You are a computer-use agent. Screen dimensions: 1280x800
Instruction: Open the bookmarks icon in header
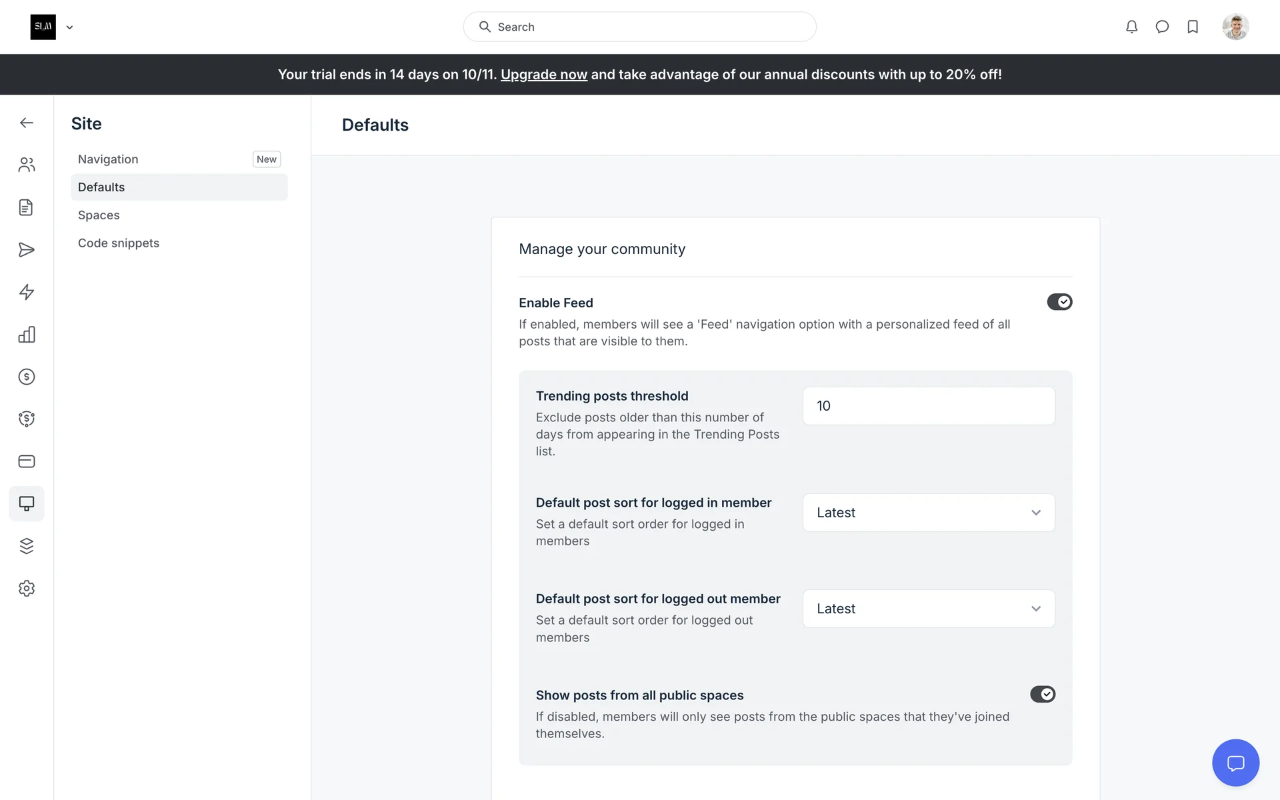coord(1193,27)
